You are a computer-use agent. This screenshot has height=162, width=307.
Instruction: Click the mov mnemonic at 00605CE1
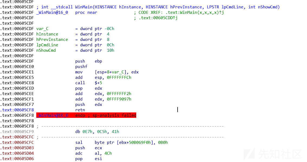point(79,72)
